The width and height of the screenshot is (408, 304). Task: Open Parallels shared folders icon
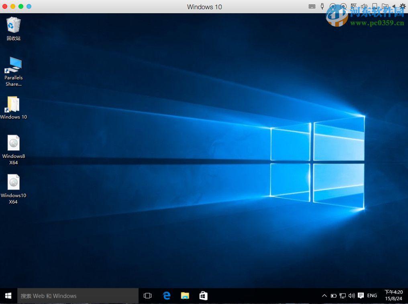pos(384,6)
